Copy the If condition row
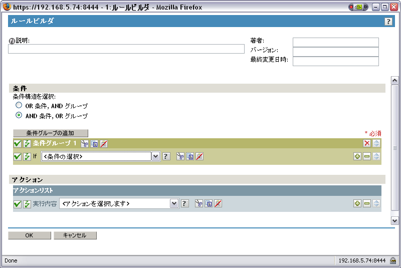401x268 pixels. point(190,156)
